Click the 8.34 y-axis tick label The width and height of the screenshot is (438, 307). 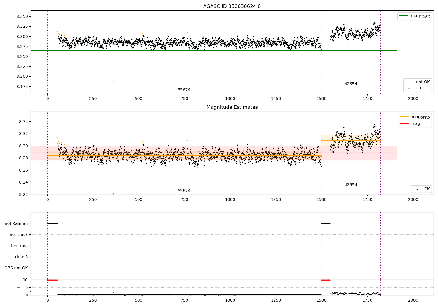pyautogui.click(x=23, y=122)
